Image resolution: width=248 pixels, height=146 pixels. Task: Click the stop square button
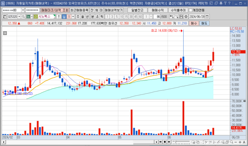[x=165, y=142]
